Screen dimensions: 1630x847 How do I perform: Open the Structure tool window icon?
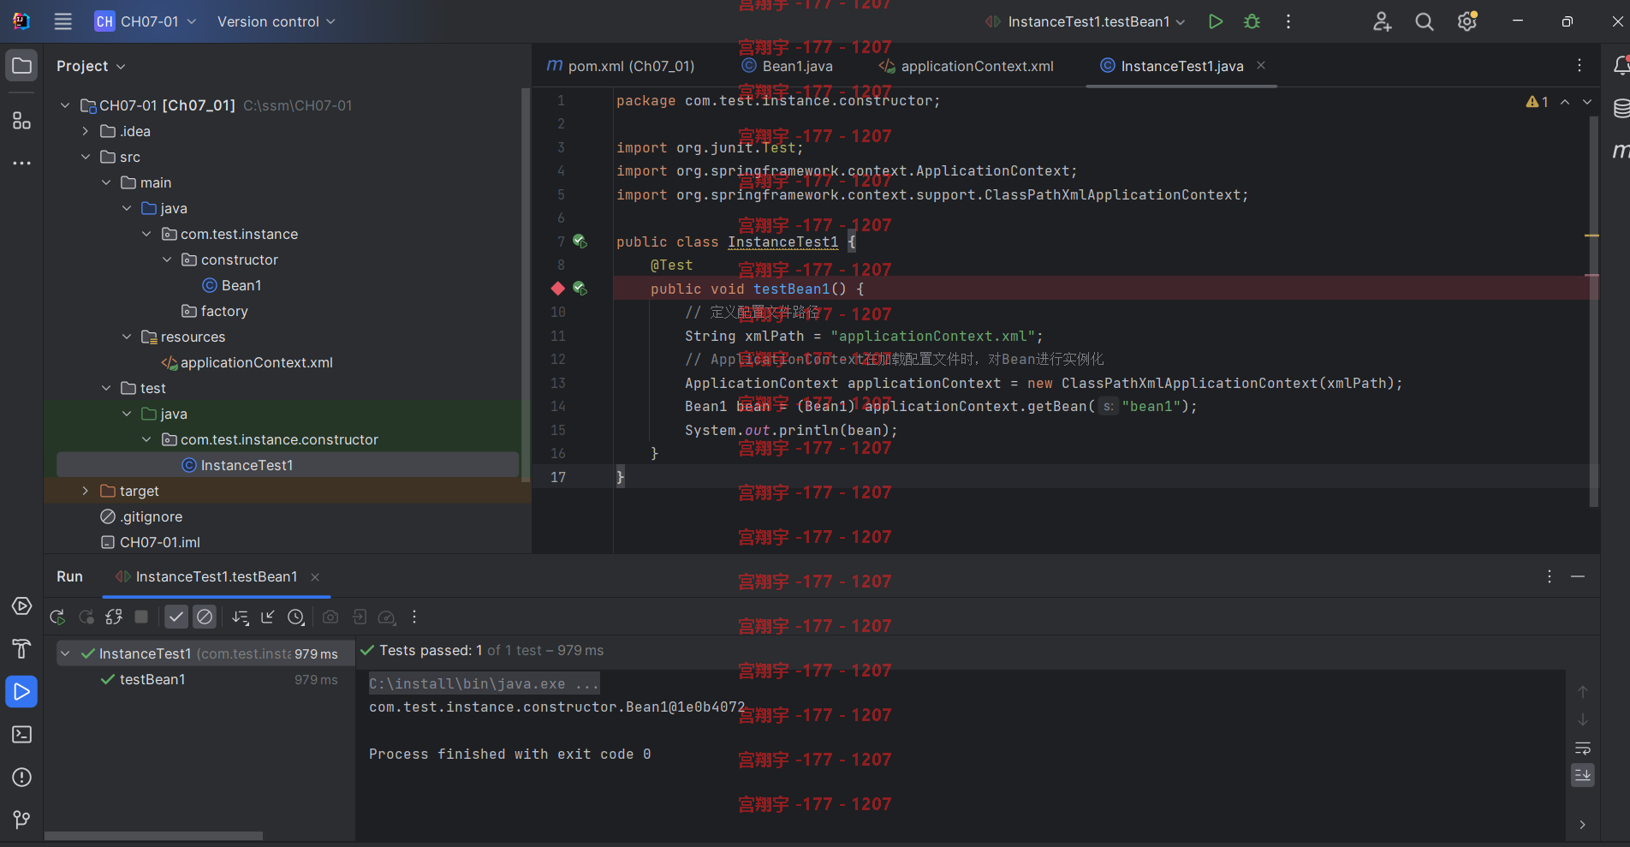click(x=21, y=121)
